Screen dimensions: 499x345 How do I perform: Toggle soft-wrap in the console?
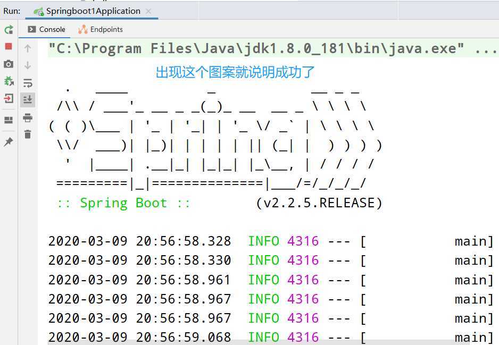28,83
